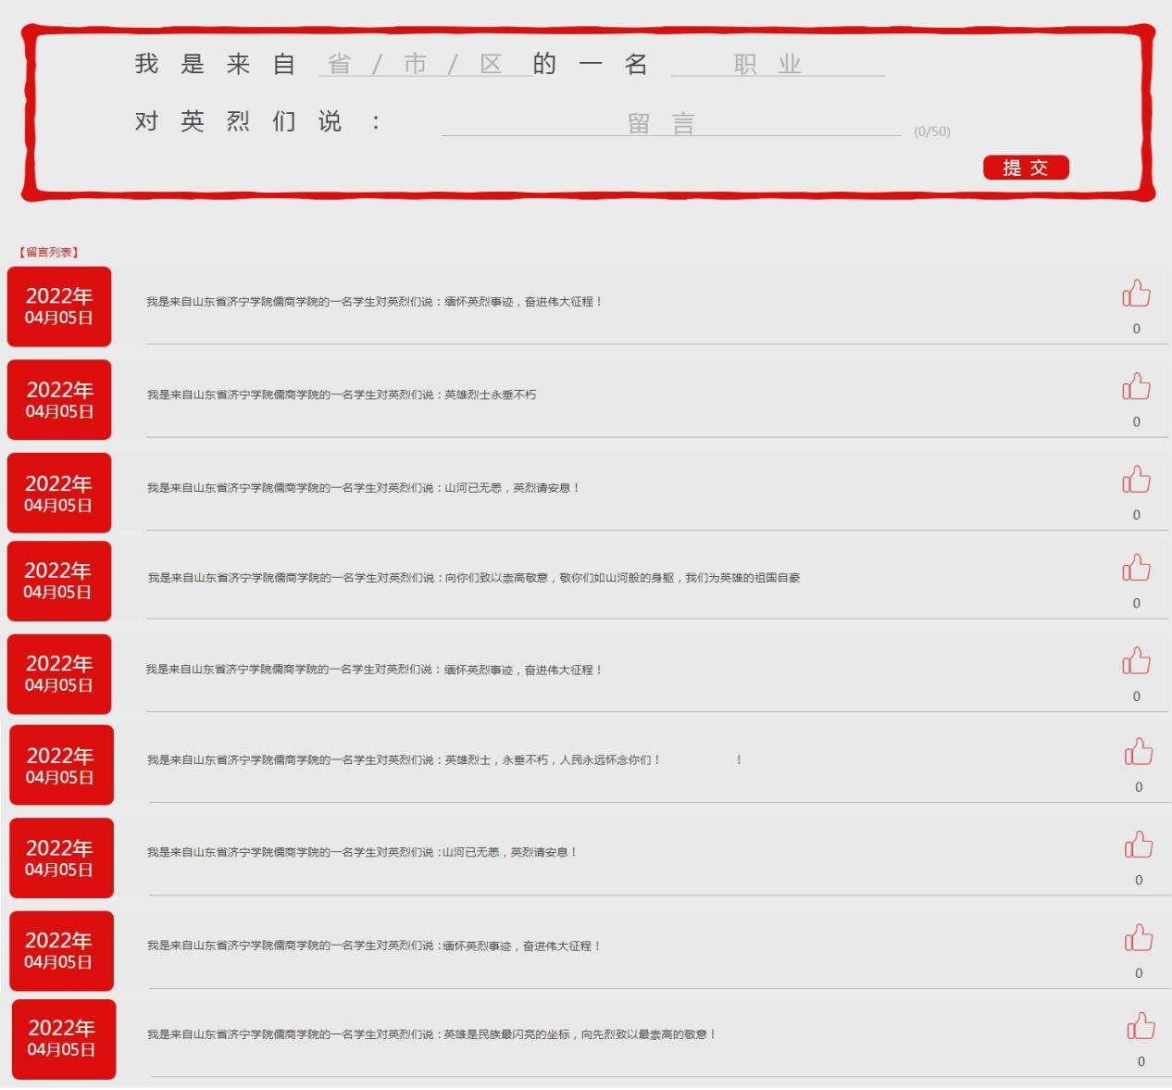
Task: Click date badge beside 人民永远怀念你们 message
Action: pyautogui.click(x=61, y=765)
